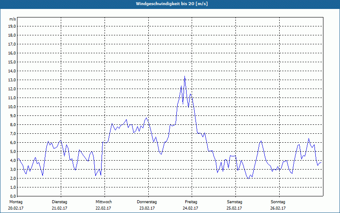Click the date 20.02.17
340x213 pixels.
[x=16, y=208]
